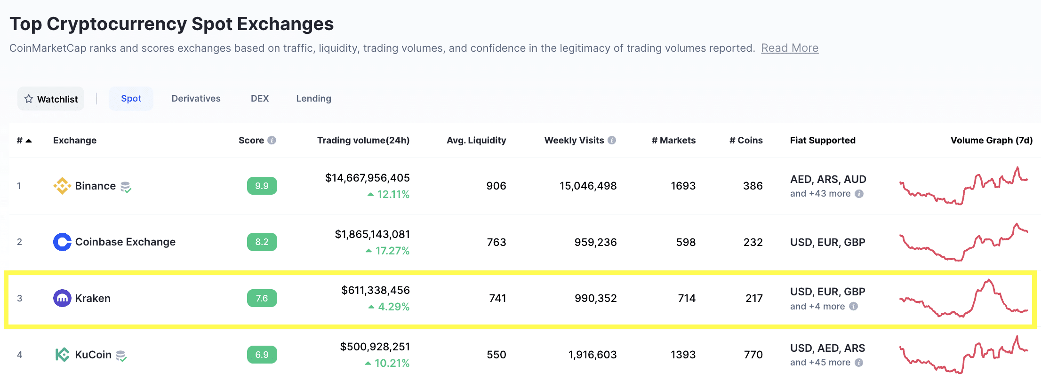Click Kraken volume $611,338,456
Image resolution: width=1041 pixels, height=380 pixels.
(376, 290)
